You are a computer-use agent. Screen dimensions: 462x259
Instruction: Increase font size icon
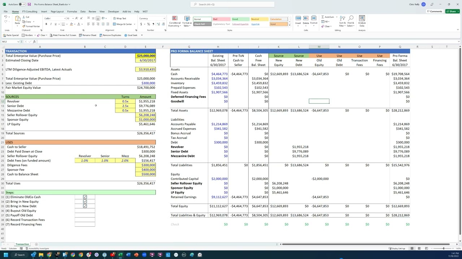click(76, 18)
